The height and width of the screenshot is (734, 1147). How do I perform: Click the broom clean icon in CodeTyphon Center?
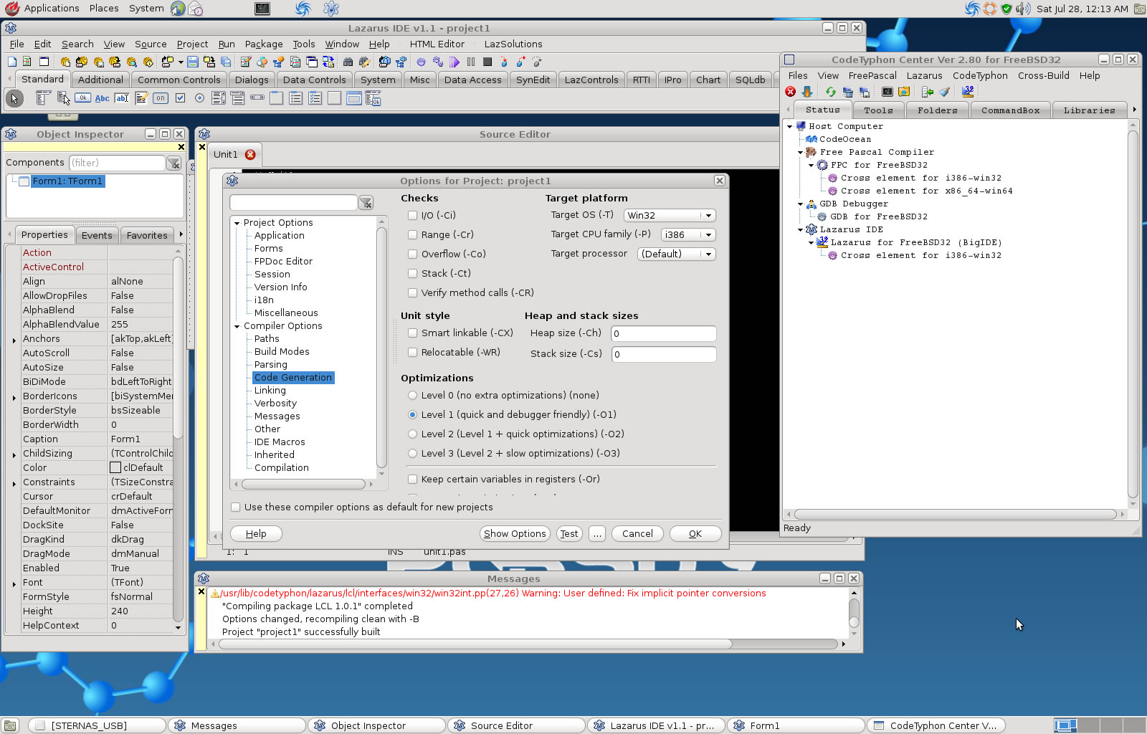pyautogui.click(x=944, y=92)
